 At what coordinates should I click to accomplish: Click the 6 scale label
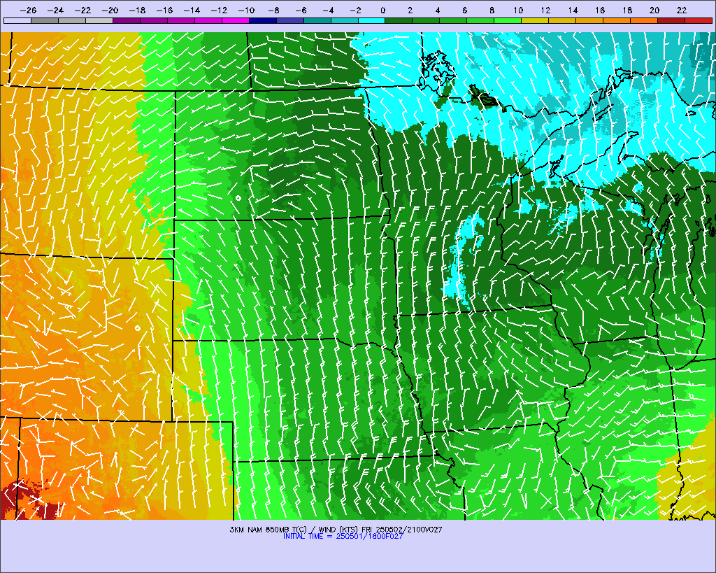point(464,10)
